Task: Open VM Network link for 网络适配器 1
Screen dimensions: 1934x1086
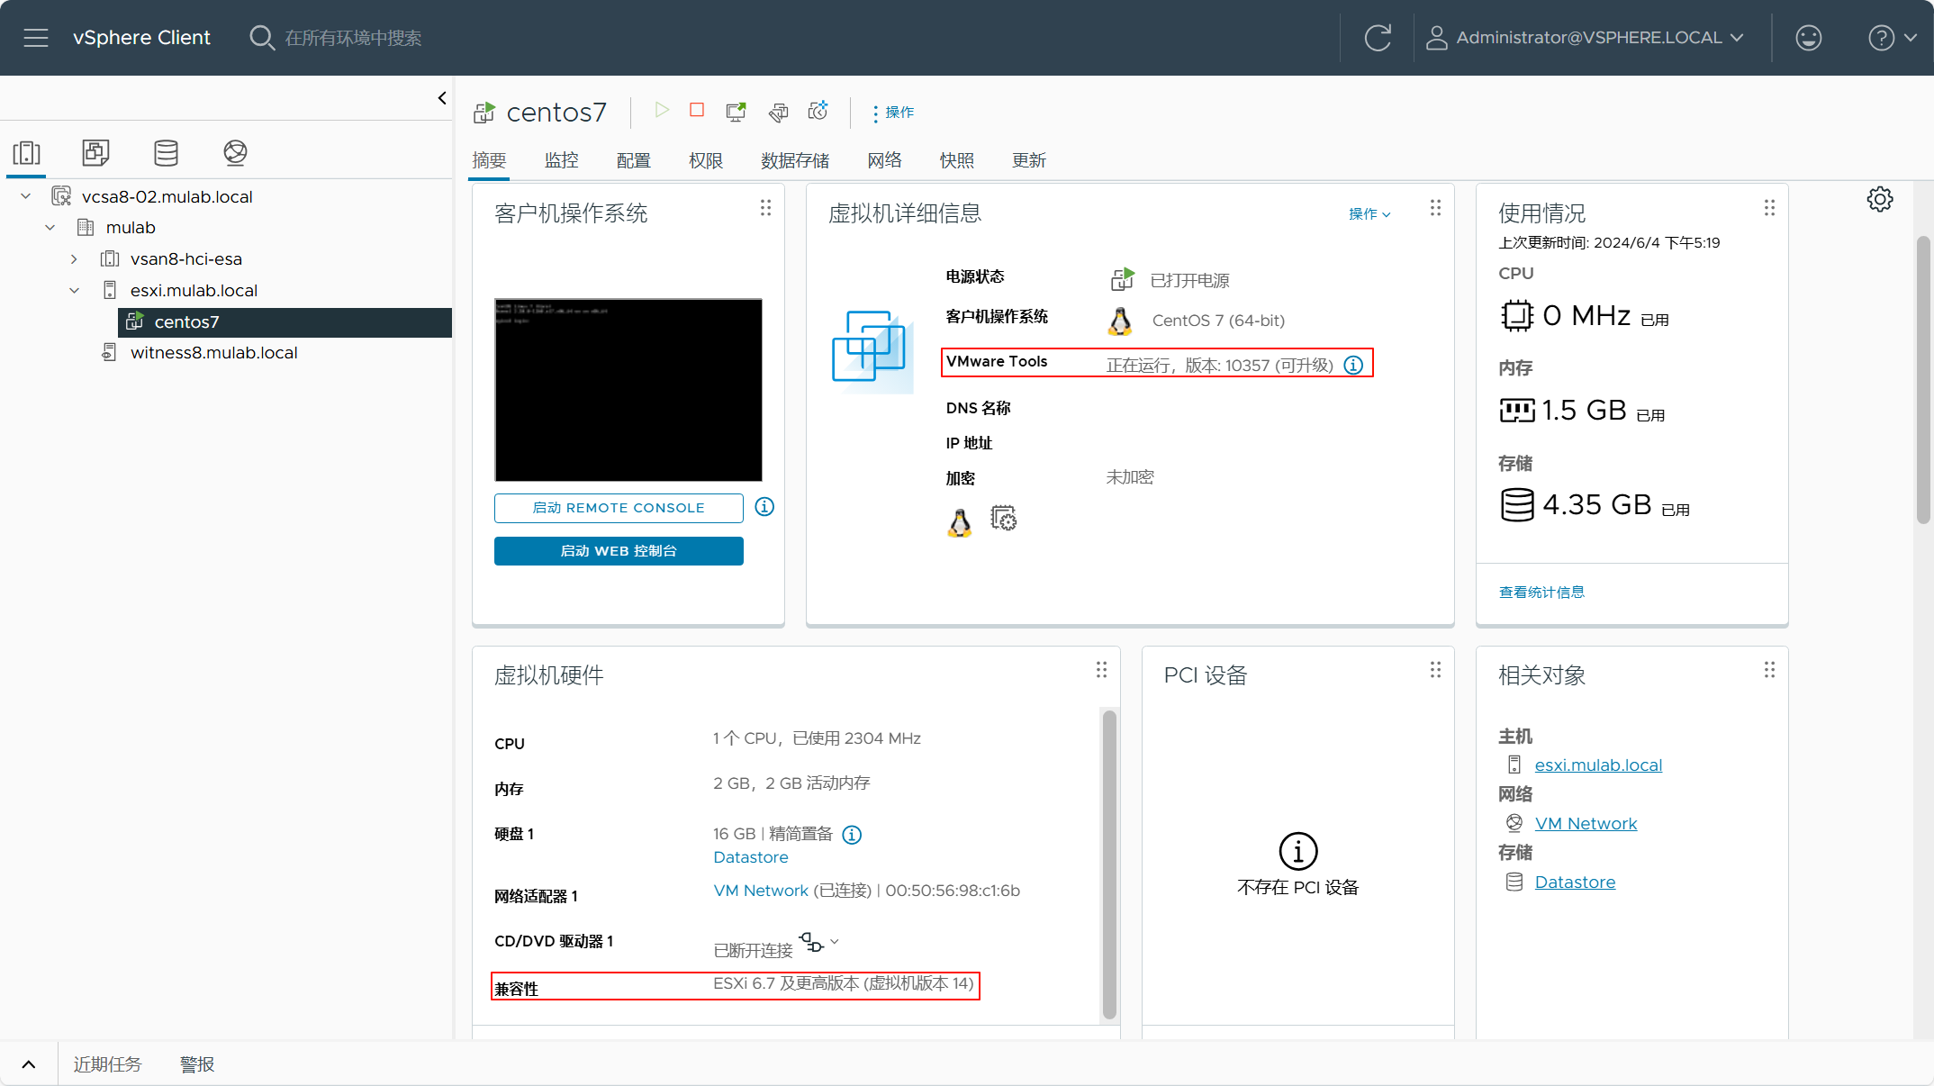Action: pyautogui.click(x=761, y=891)
